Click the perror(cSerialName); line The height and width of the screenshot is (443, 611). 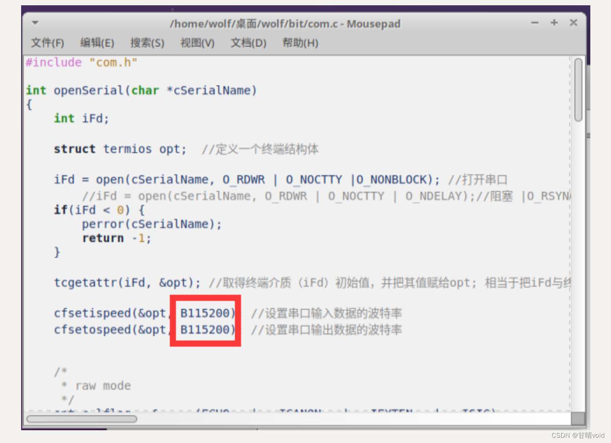point(152,224)
